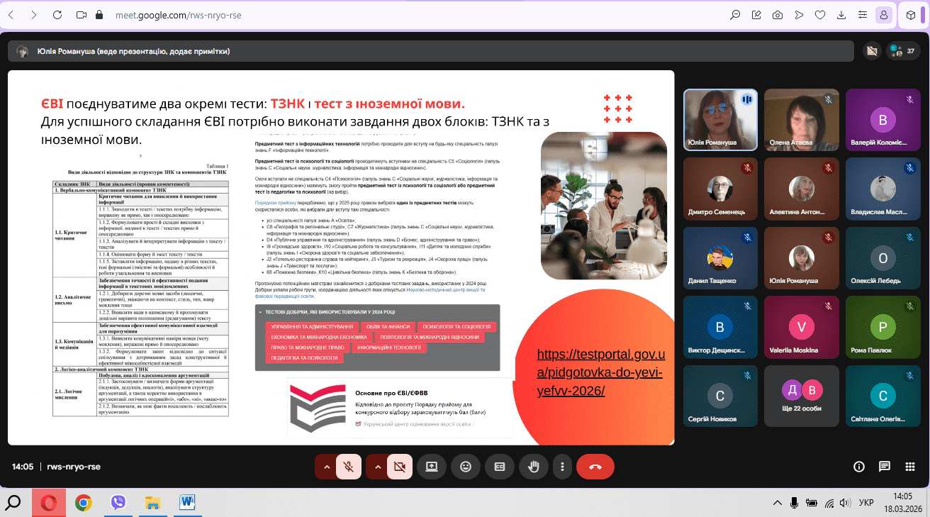The image size is (930, 517).
Task: Leave the call with red hang-up button
Action: [595, 467]
